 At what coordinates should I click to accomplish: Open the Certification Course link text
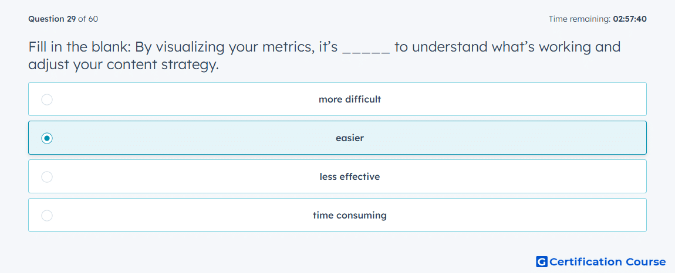coord(608,262)
